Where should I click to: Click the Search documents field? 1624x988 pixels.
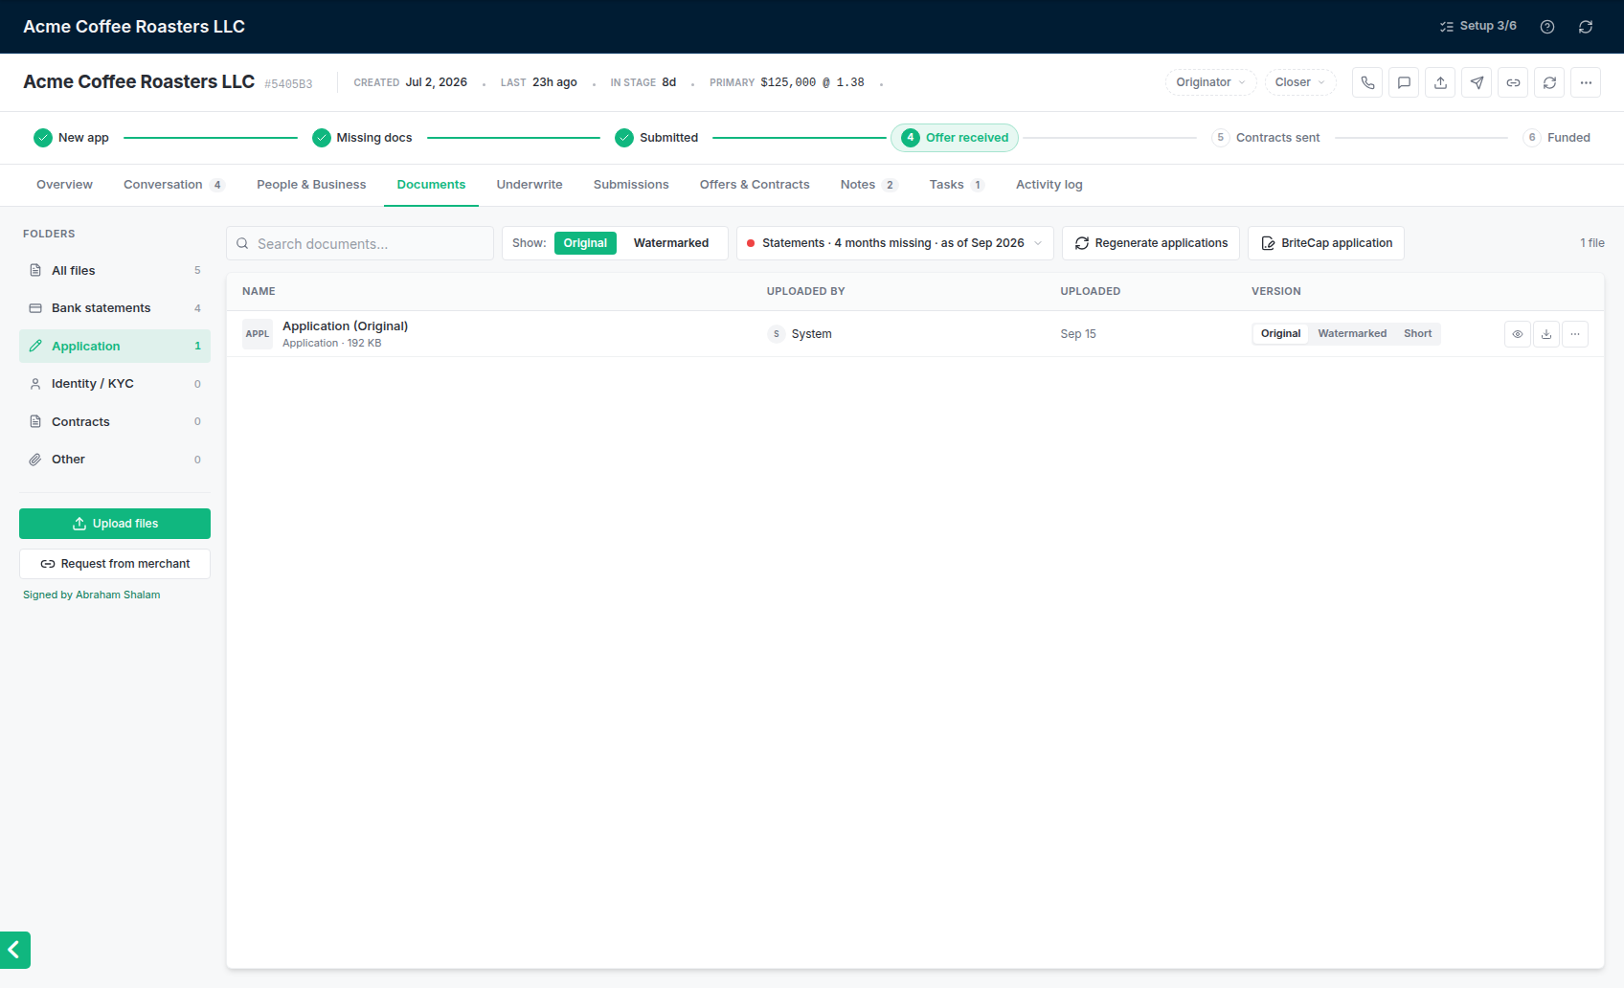click(x=360, y=243)
